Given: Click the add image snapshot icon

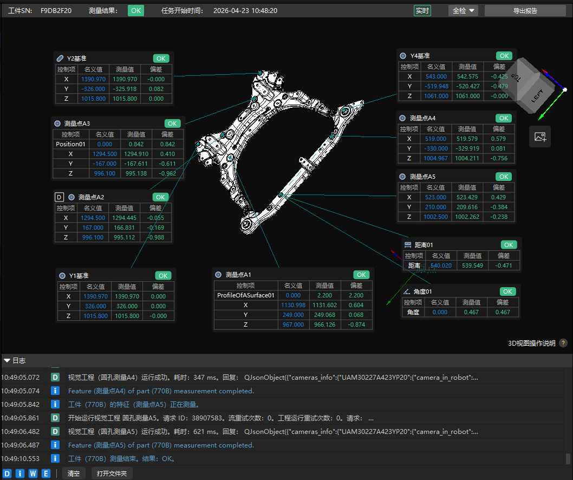Looking at the screenshot, I should (540, 137).
